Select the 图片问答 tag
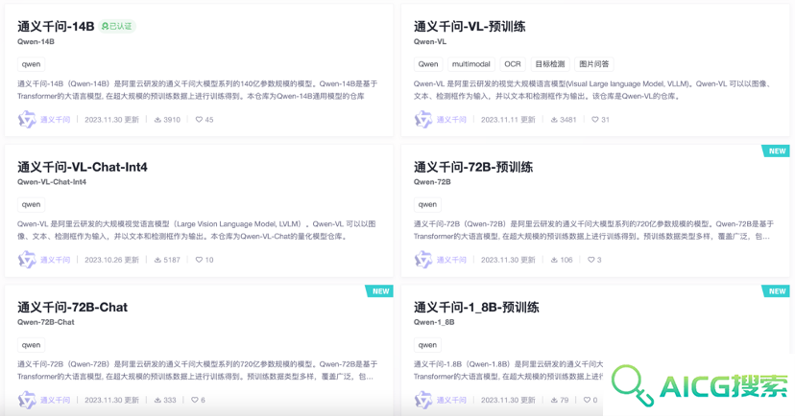795x416 pixels. tap(594, 64)
